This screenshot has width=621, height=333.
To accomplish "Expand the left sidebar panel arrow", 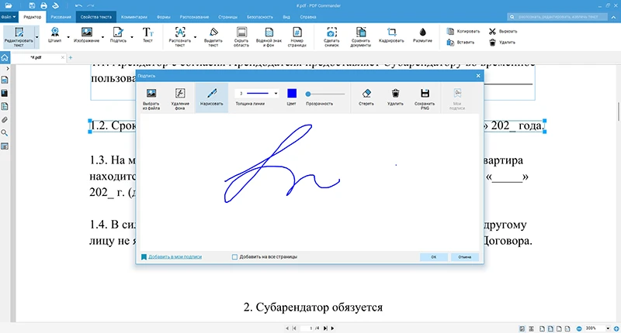I will click(8, 69).
